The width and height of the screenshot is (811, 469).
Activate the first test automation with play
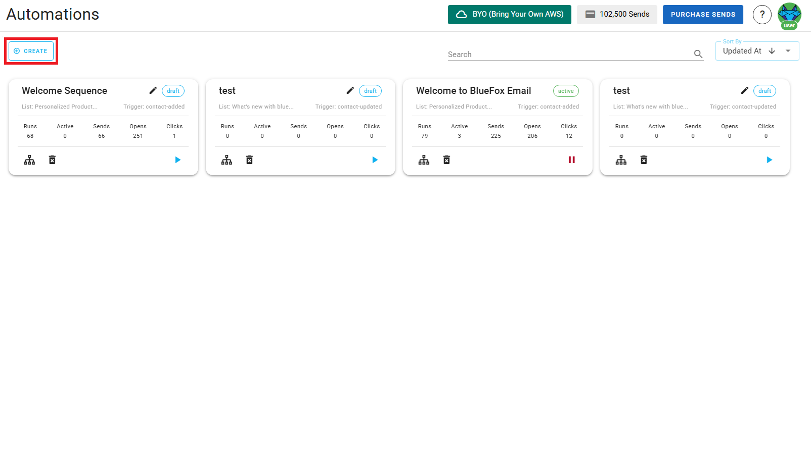tap(375, 160)
